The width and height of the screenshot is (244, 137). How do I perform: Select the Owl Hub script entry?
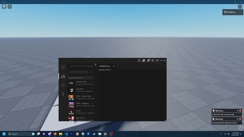click(x=81, y=90)
